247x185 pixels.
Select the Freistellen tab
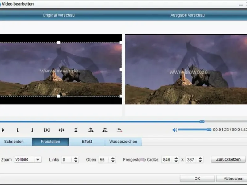[50, 142]
